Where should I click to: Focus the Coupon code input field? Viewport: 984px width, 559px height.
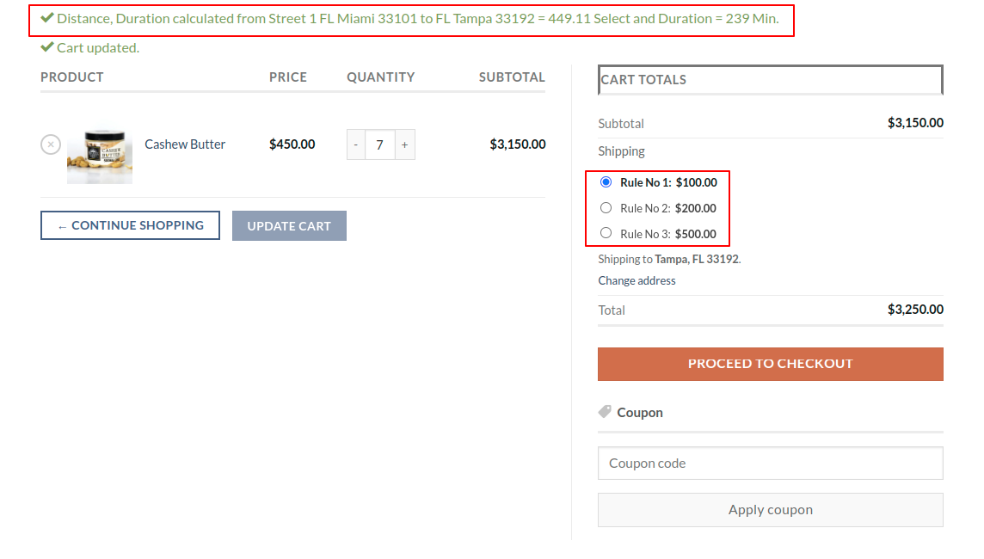click(770, 463)
